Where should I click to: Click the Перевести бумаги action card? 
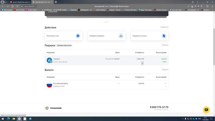[106, 36]
